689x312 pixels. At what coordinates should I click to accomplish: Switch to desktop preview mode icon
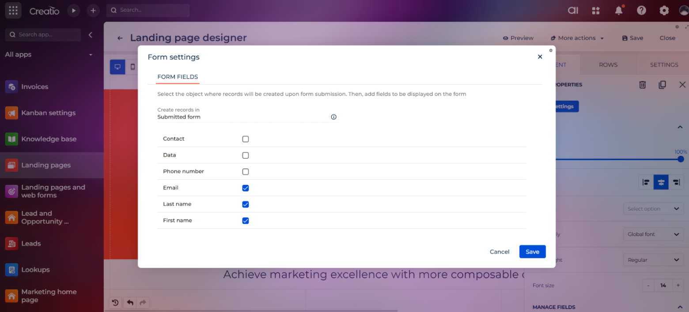(117, 67)
